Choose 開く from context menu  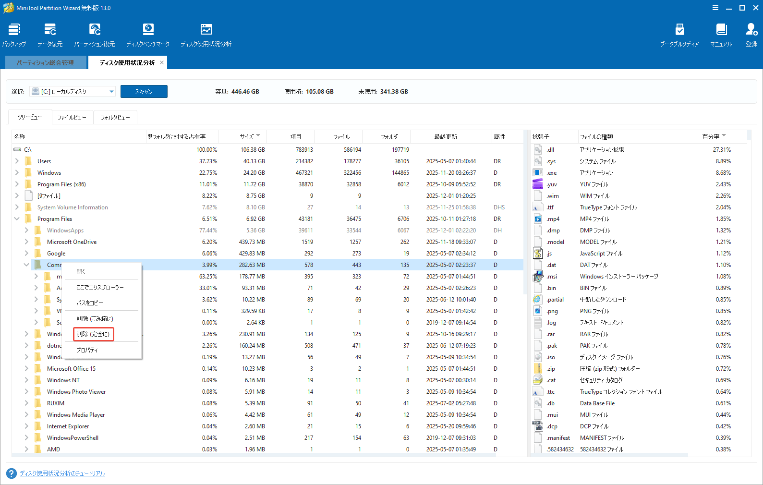coord(102,272)
